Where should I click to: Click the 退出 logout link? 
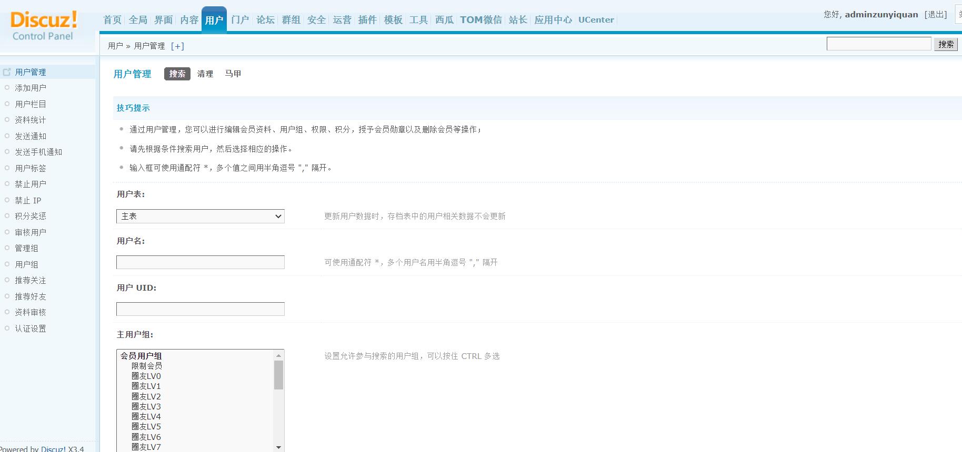coord(936,15)
